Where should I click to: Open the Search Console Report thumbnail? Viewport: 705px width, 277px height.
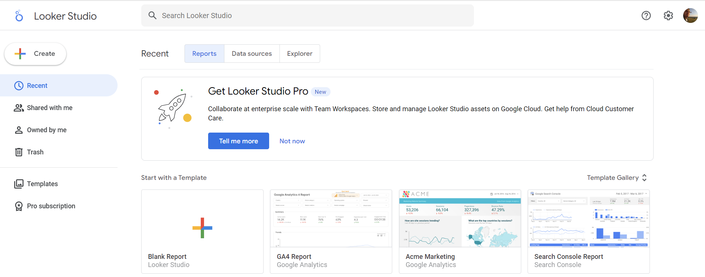pyautogui.click(x=589, y=219)
